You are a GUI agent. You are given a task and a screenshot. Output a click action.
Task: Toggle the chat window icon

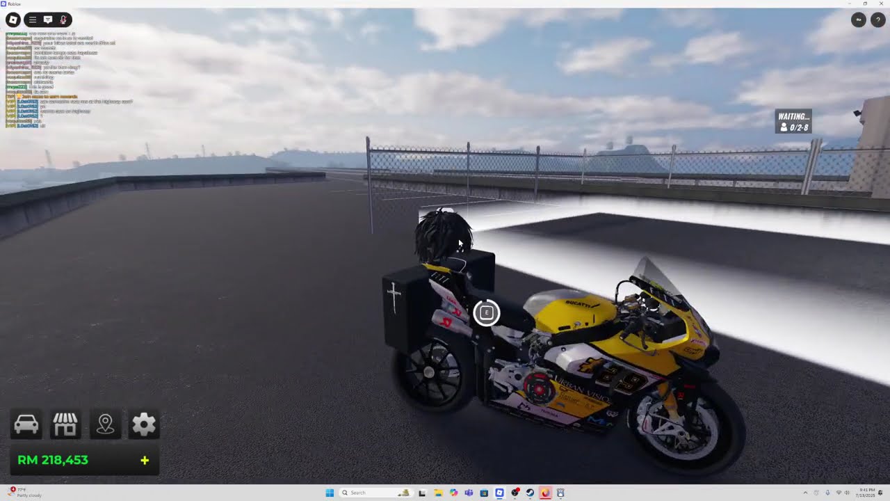click(48, 20)
